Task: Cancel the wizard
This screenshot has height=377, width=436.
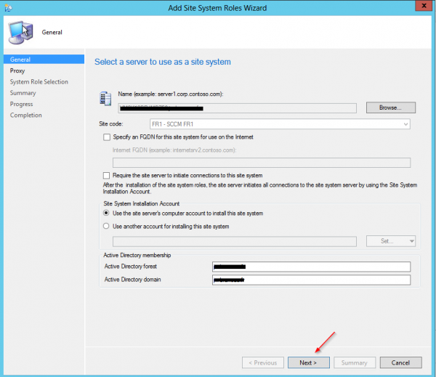Action: pos(400,362)
